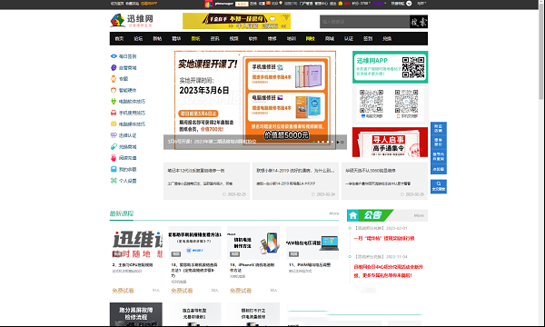
Task: Click the green plug icon in left sidebar
Action: [114, 101]
